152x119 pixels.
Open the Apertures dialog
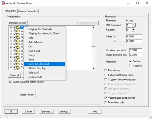[46, 112]
